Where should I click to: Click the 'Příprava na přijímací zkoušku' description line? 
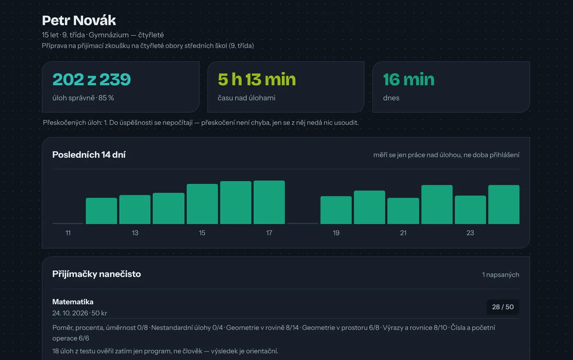(148, 45)
